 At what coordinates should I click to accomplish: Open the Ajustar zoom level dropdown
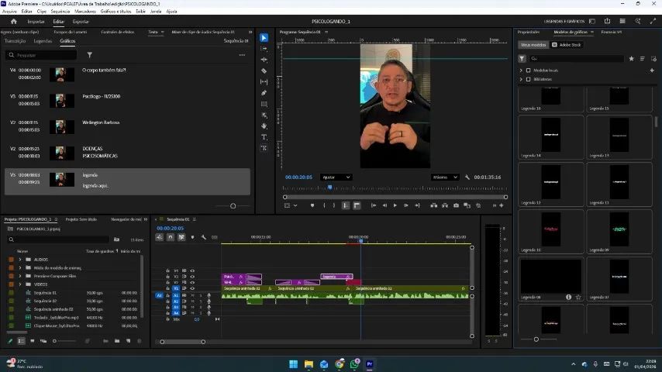tap(336, 177)
